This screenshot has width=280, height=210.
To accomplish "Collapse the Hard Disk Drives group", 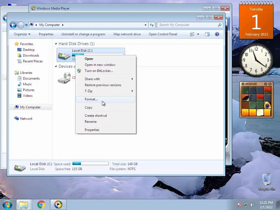I will coord(56,43).
